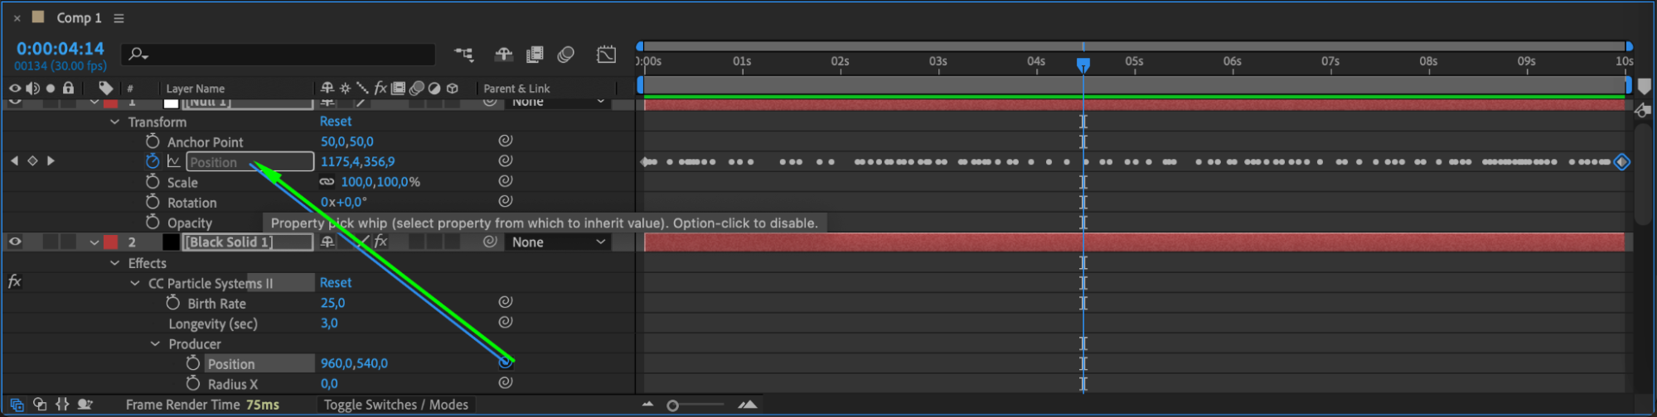Include Null 1 Position in graph editor set
The width and height of the screenshot is (1657, 417).
(174, 161)
